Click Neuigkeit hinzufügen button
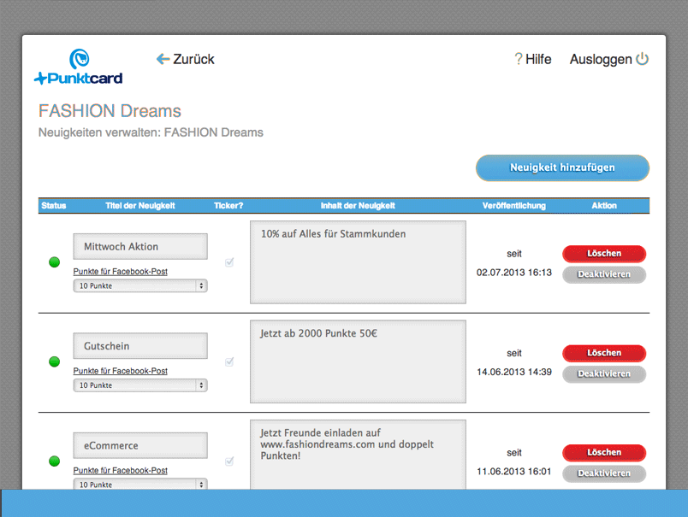Screen dimensions: 688x517 pos(562,167)
